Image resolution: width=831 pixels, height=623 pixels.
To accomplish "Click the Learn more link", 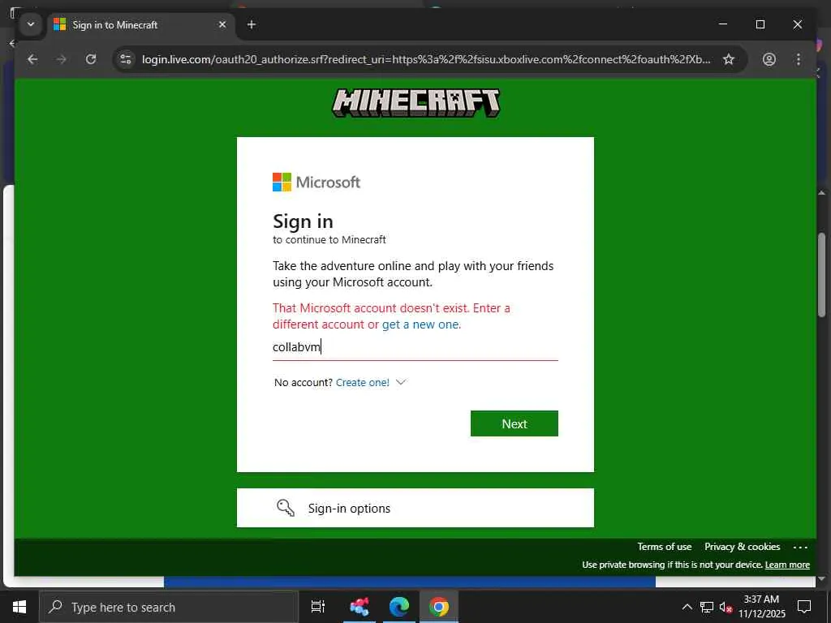I will point(787,565).
